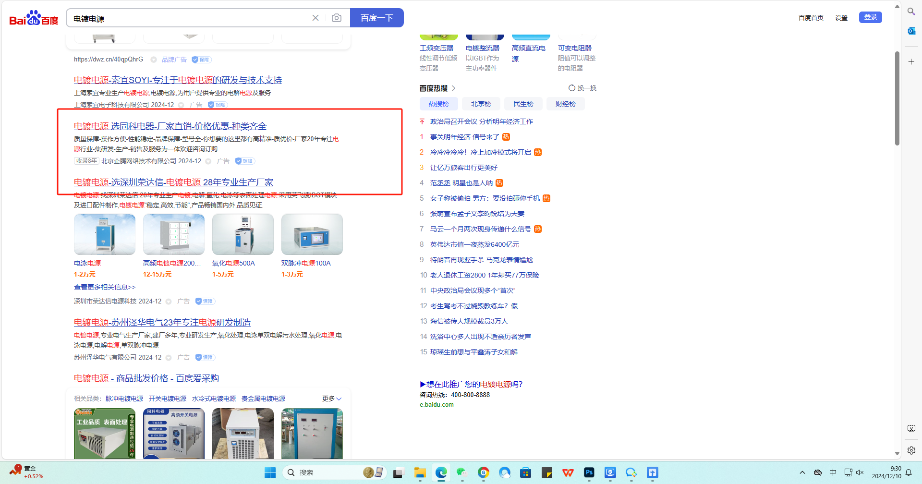The width and height of the screenshot is (922, 484).
Task: Open Google Chrome from the taskbar
Action: tap(484, 473)
